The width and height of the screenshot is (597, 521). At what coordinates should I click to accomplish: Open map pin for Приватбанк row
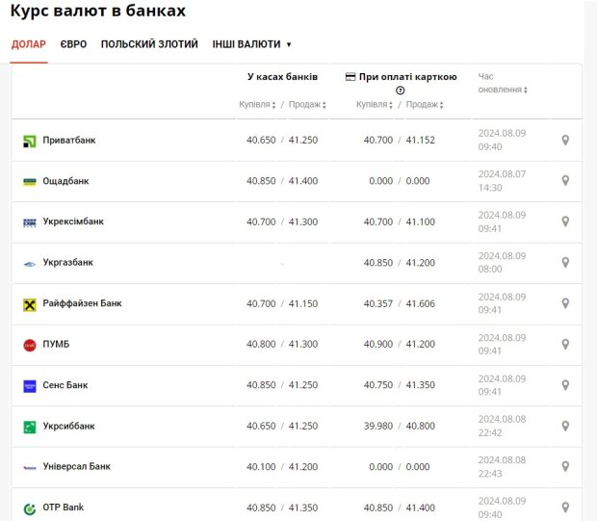pos(565,141)
